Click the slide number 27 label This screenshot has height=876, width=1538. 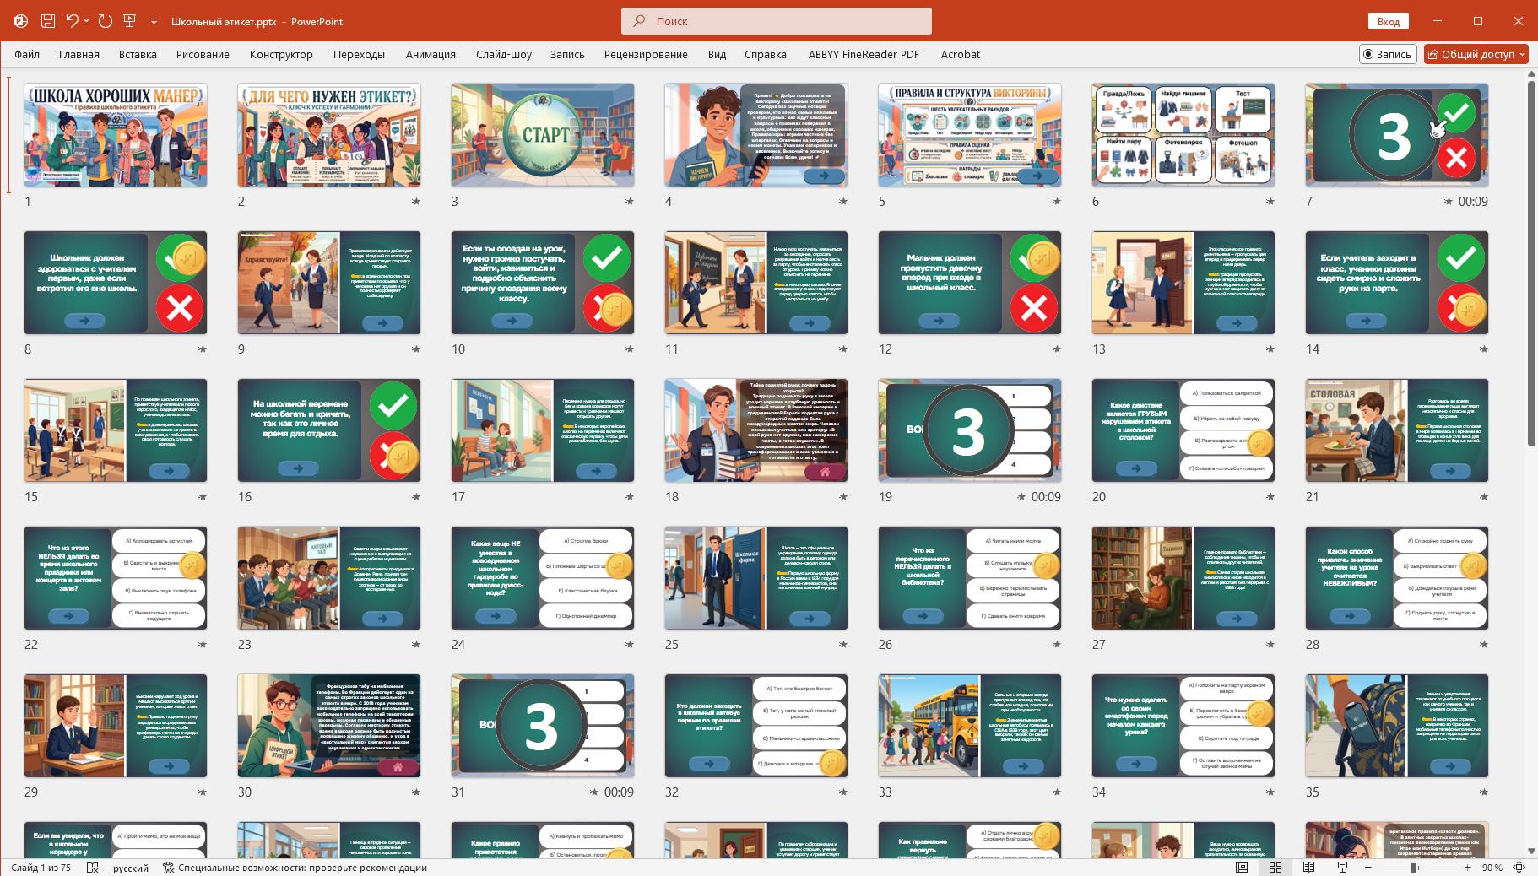click(x=1099, y=645)
